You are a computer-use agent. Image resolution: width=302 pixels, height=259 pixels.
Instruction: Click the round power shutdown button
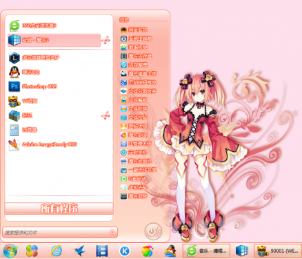(153, 231)
